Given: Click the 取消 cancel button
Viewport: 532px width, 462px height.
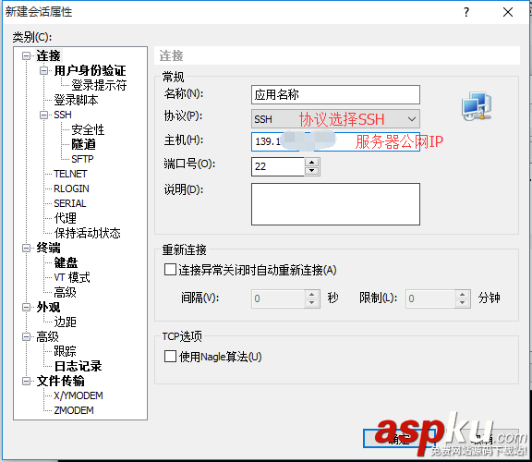Looking at the screenshot, I should click(x=482, y=439).
